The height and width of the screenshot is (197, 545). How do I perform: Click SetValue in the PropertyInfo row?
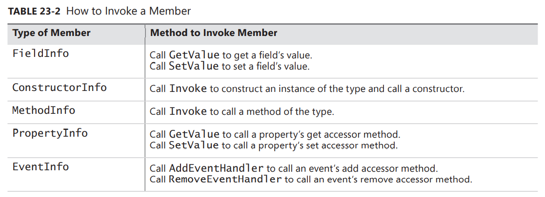click(x=194, y=145)
